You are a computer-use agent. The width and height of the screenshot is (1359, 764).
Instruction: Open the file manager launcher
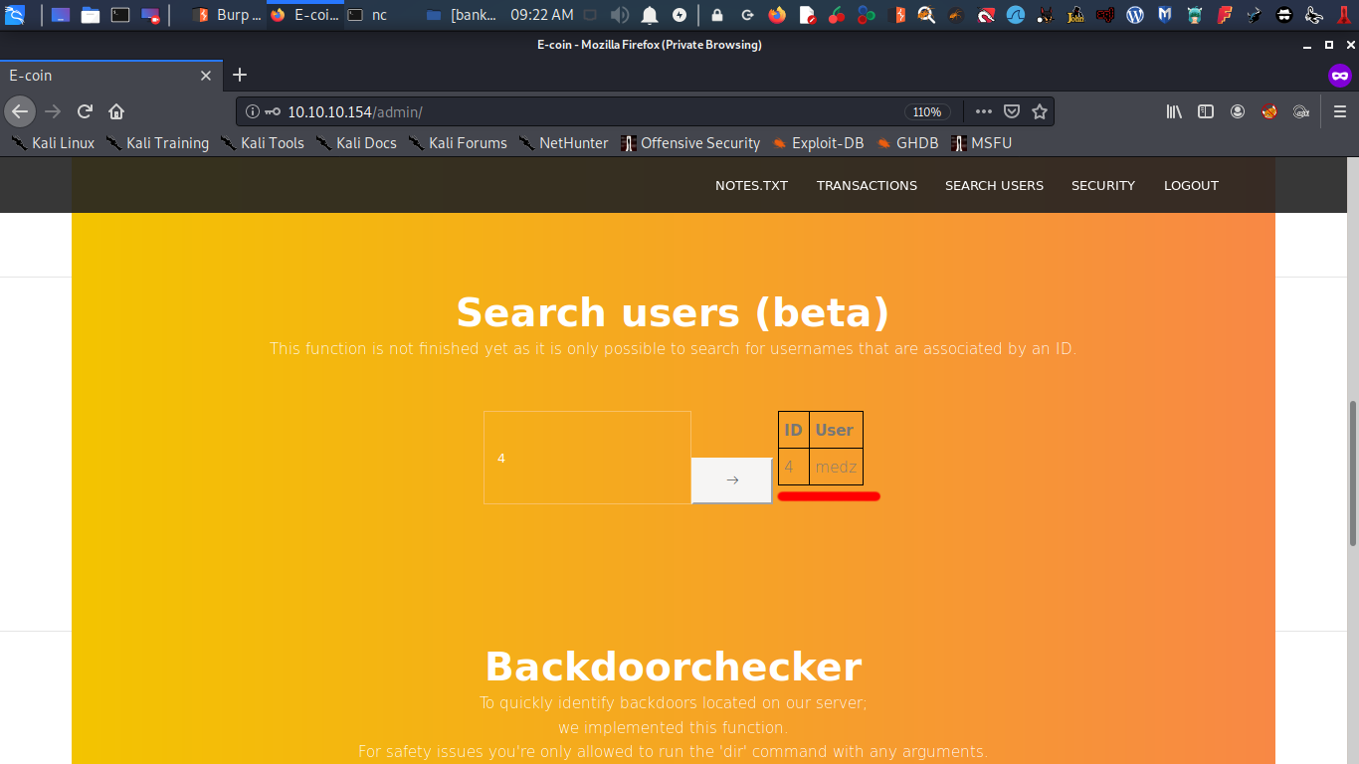(91, 15)
